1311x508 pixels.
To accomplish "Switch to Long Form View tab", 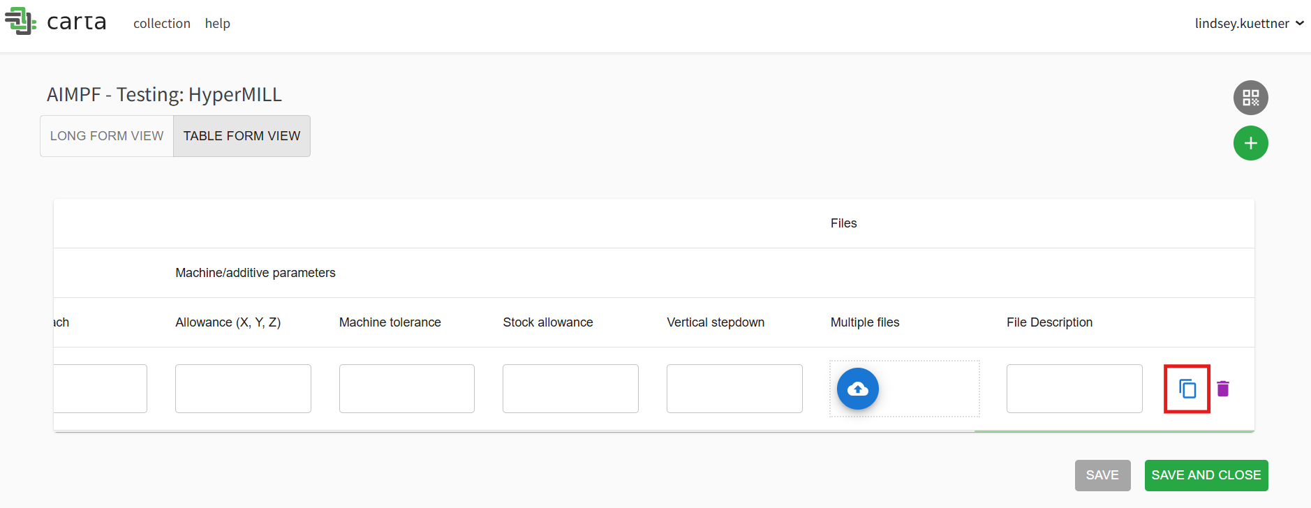I will [x=107, y=136].
